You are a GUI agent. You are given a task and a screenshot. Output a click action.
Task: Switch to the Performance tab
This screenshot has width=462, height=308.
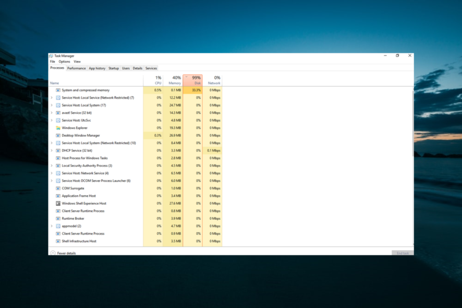[76, 68]
